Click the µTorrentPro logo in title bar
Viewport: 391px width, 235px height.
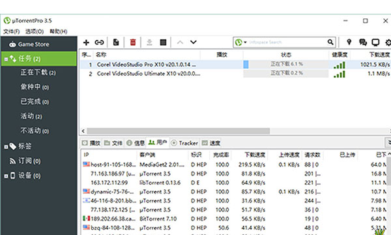(7, 20)
